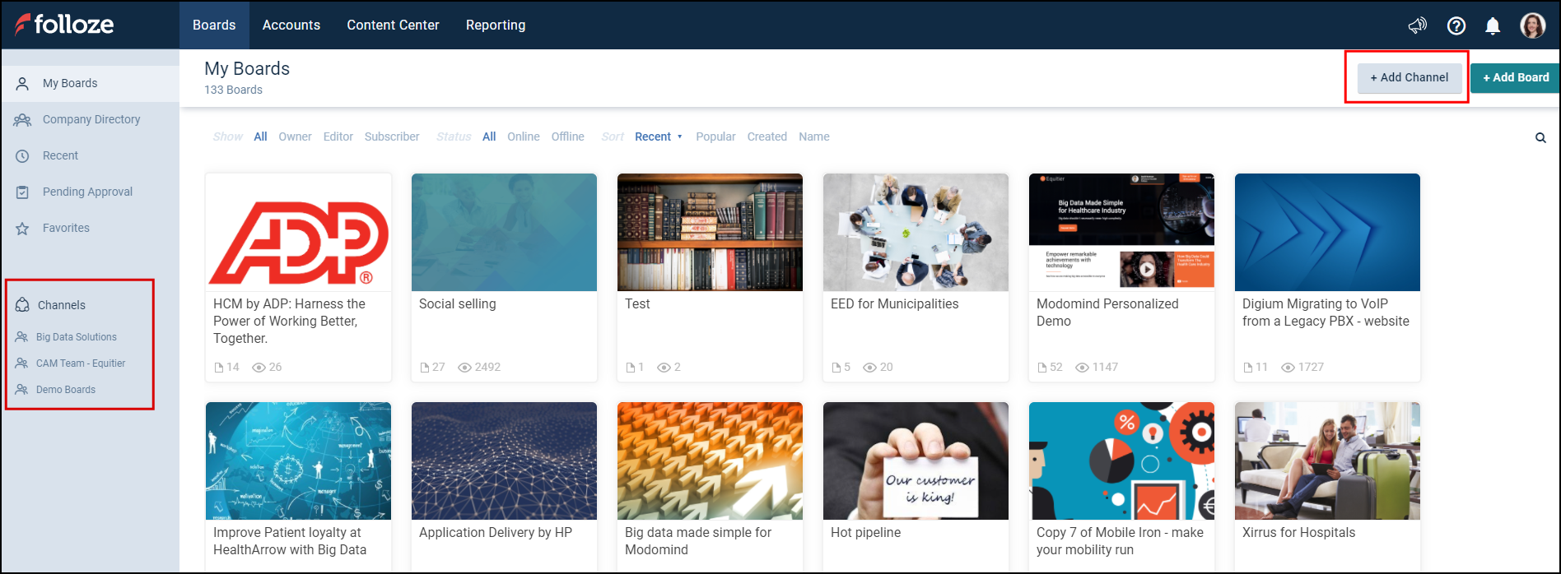
Task: Filter boards by Owner
Action: coord(295,137)
